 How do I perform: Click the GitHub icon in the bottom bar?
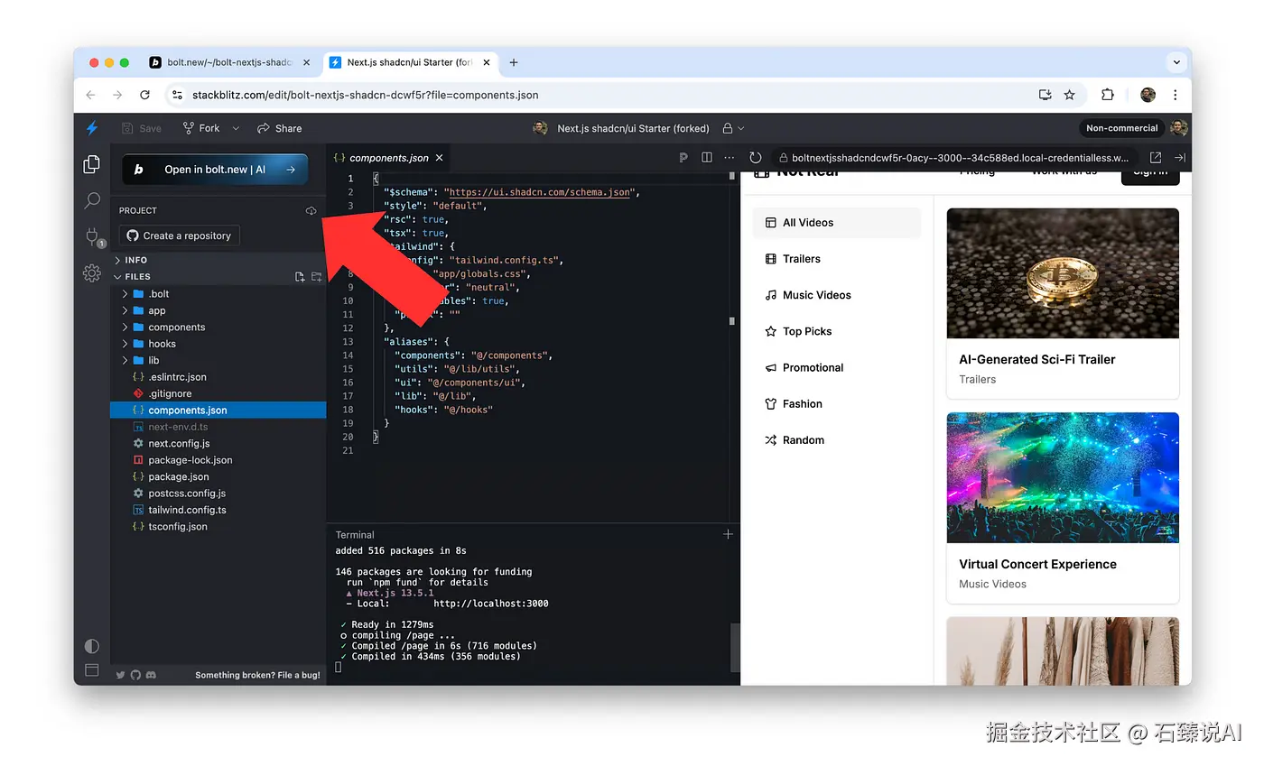pyautogui.click(x=135, y=675)
